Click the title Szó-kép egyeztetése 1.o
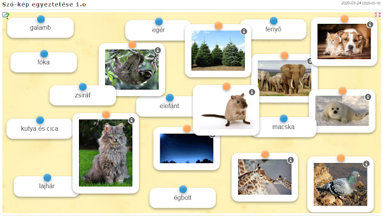This screenshot has width=383, height=218. pyautogui.click(x=44, y=4)
